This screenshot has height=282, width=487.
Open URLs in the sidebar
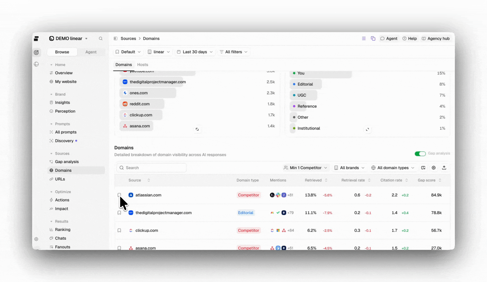point(60,179)
